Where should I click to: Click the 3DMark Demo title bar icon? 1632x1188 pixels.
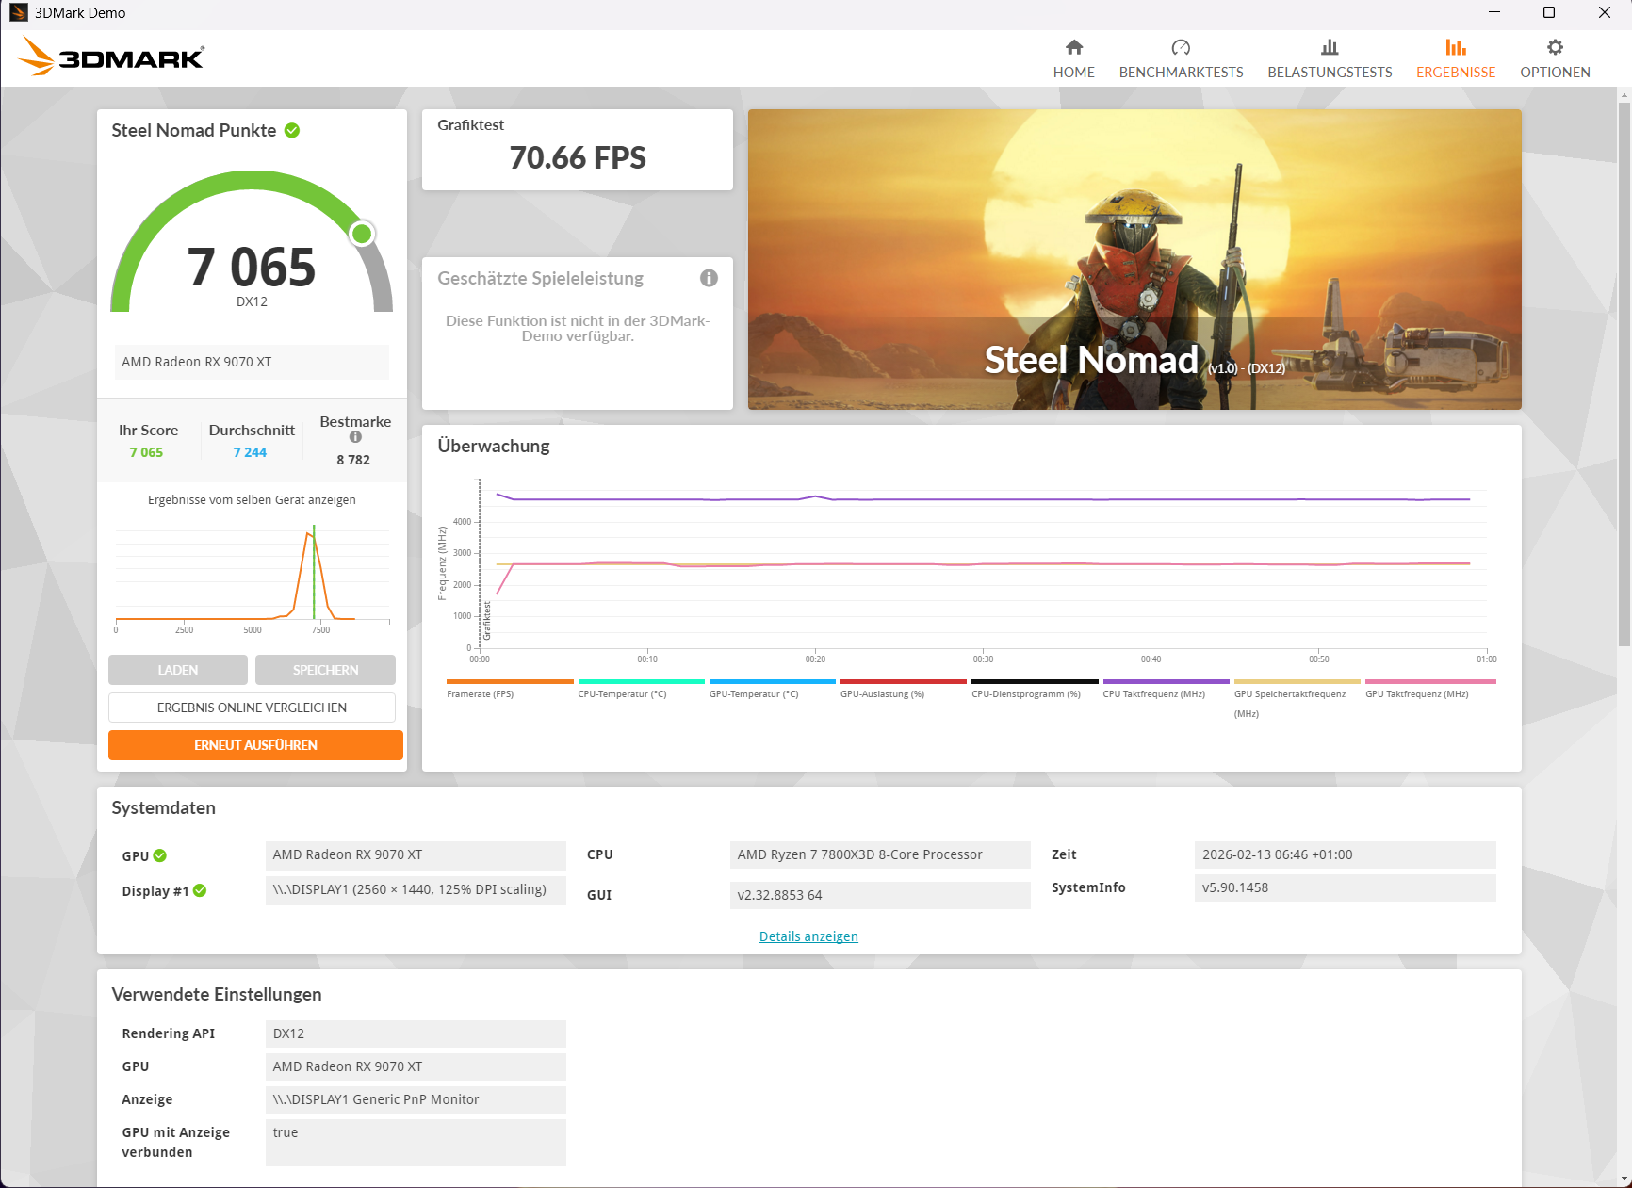tap(18, 12)
